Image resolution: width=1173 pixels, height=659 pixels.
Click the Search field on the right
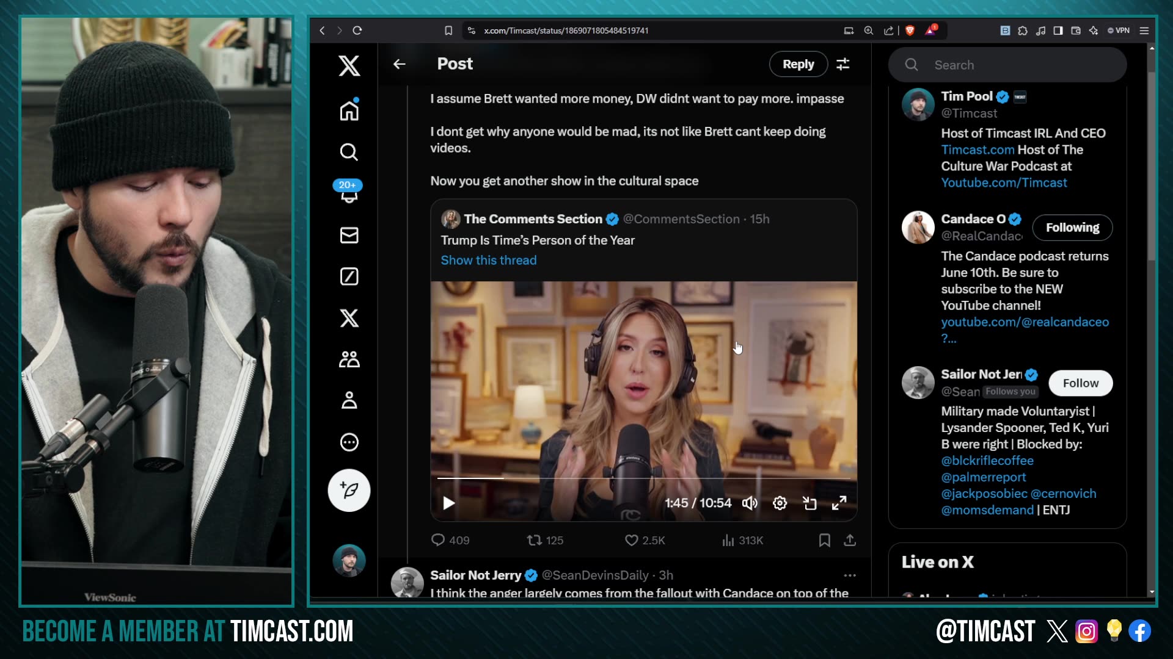click(1007, 65)
